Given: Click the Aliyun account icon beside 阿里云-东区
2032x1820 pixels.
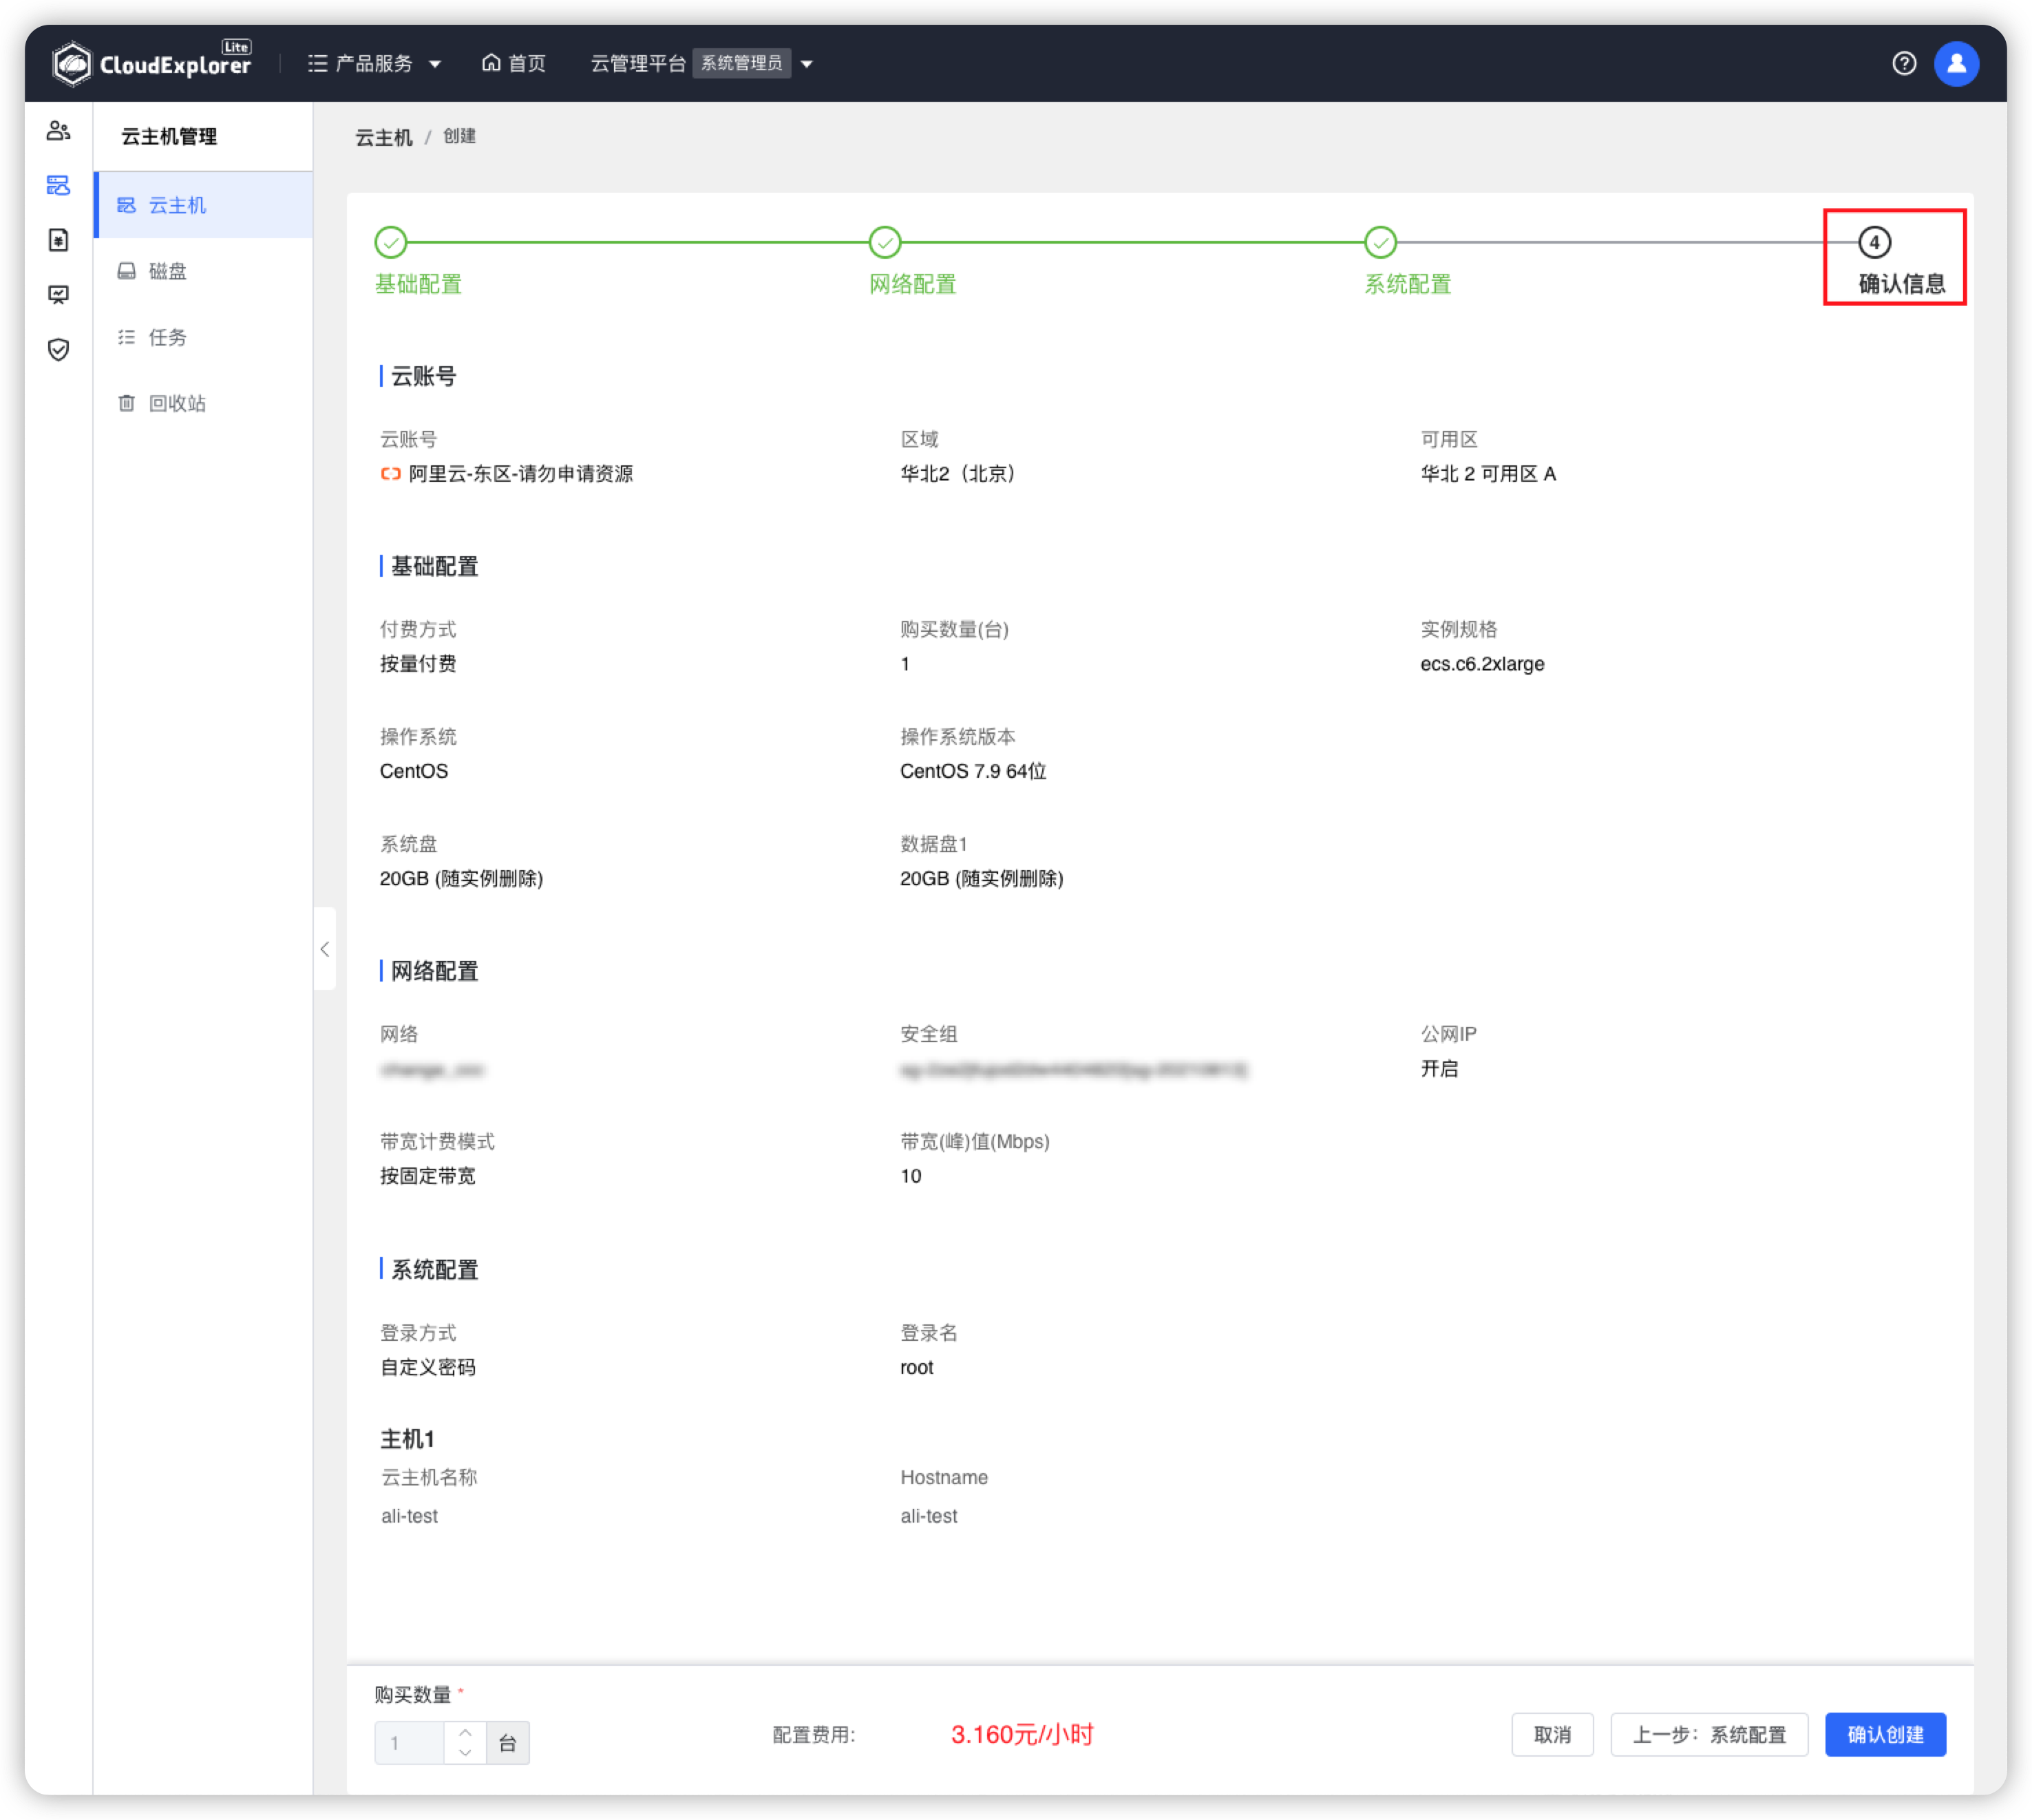Looking at the screenshot, I should coord(391,474).
